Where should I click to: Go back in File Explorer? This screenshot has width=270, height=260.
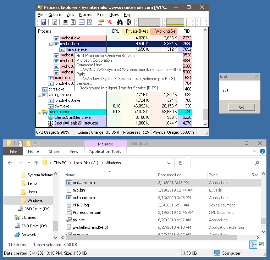click(10, 163)
